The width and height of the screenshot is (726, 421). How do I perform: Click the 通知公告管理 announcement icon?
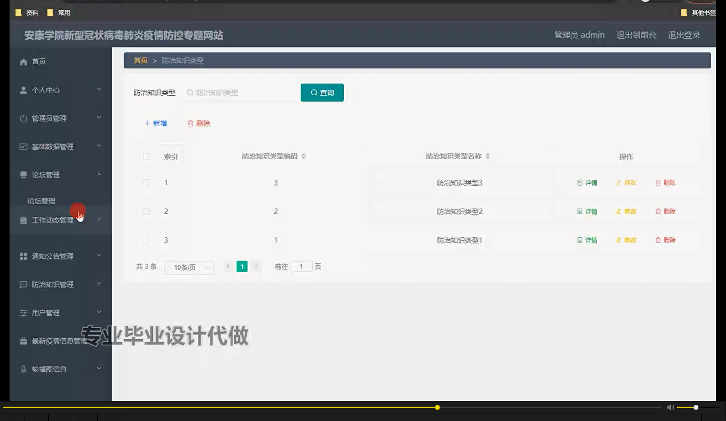[23, 256]
